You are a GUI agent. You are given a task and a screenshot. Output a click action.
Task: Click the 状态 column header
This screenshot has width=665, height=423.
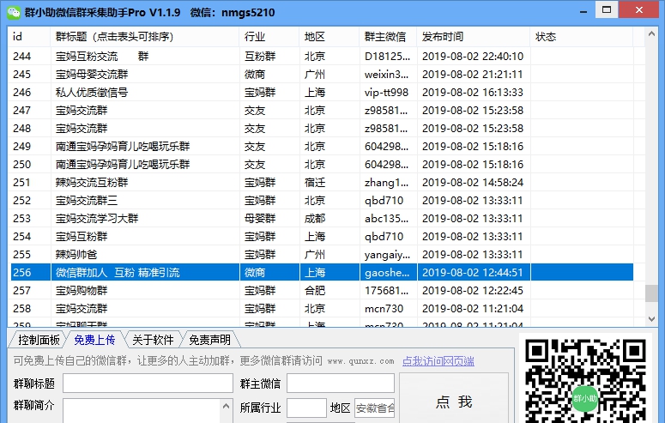pos(582,37)
